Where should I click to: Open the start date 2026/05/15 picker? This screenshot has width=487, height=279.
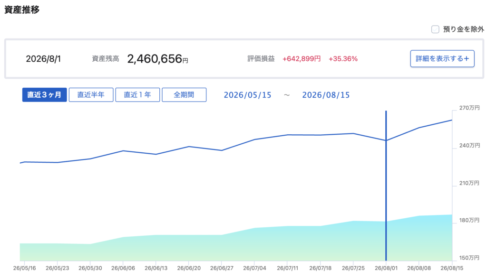point(247,95)
